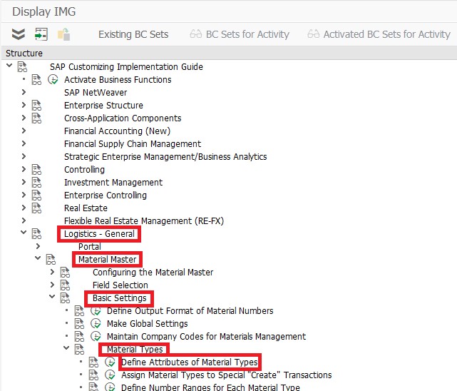Expand the Enterprise Structure node
The height and width of the screenshot is (391, 457).
[x=24, y=105]
